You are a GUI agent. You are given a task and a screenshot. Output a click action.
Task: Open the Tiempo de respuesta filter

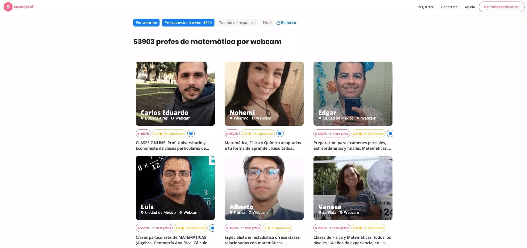pyautogui.click(x=237, y=22)
